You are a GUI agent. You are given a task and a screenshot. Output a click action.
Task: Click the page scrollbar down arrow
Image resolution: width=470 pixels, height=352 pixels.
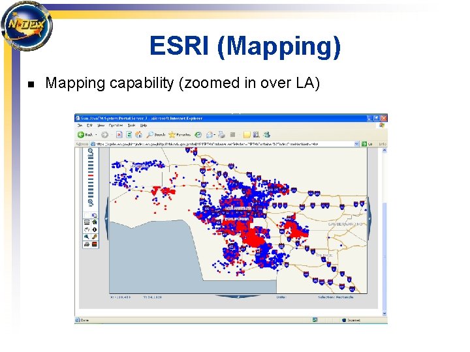(x=384, y=314)
